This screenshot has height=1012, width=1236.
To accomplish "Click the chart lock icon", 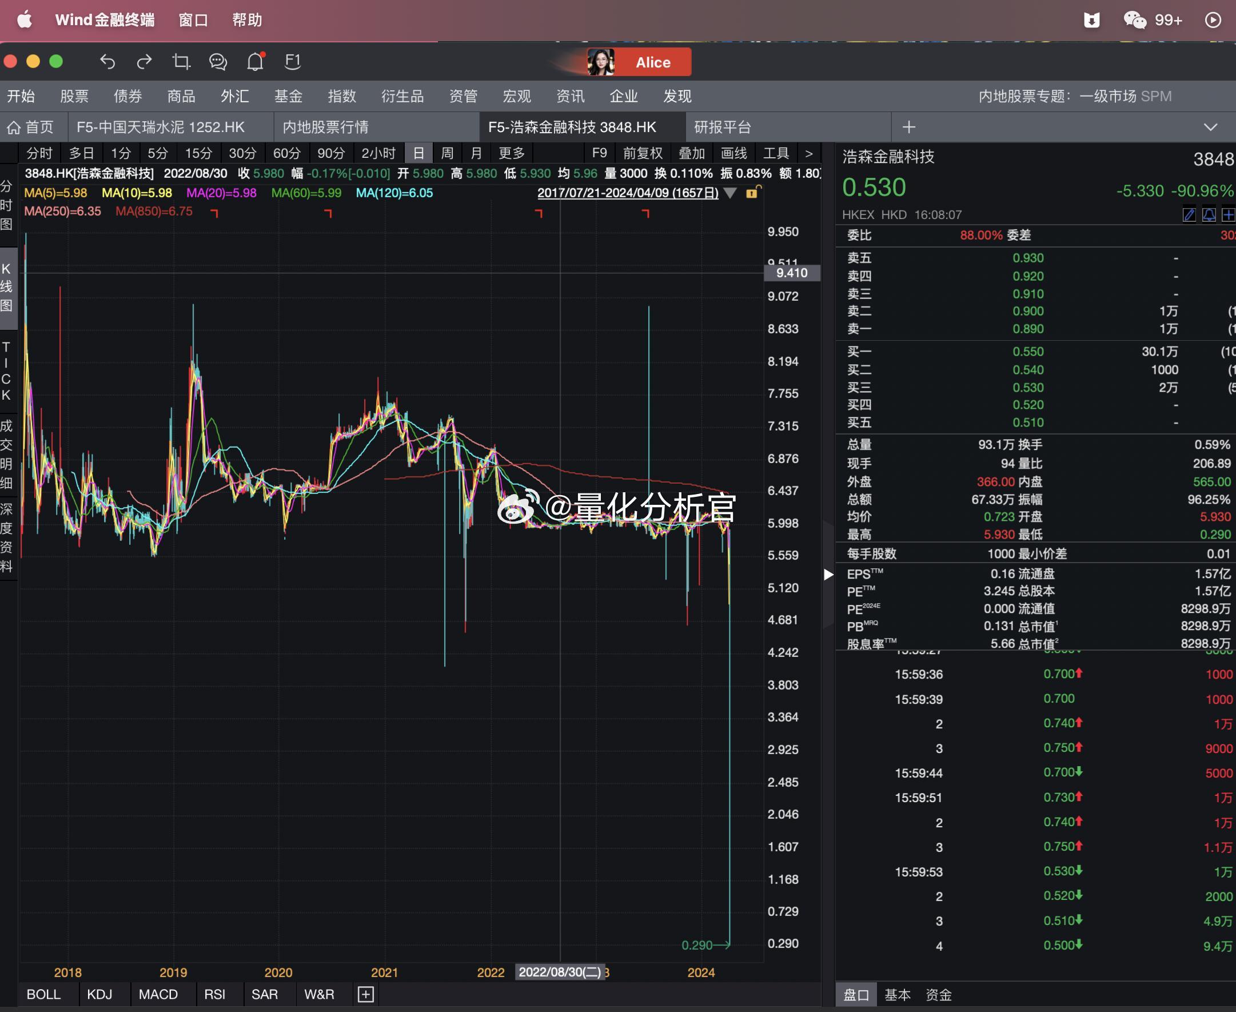I will click(752, 192).
